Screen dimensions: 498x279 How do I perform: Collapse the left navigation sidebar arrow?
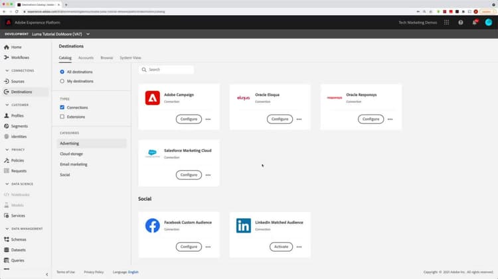click(47, 274)
